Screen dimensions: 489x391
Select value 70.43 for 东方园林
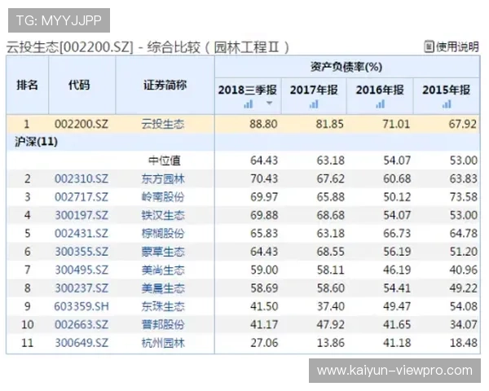pos(264,178)
